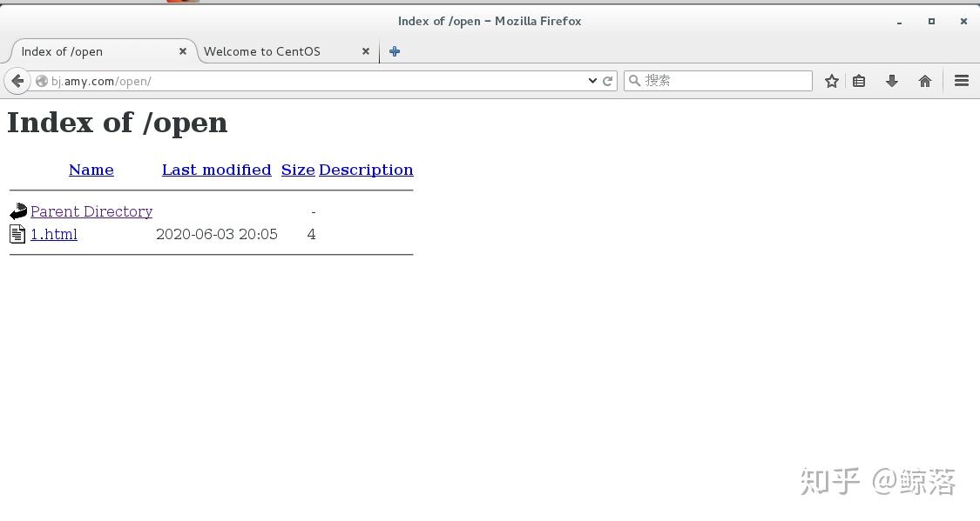This screenshot has width=980, height=521.
Task: Click the Parent Directory back-arrow icon
Action: (x=18, y=210)
